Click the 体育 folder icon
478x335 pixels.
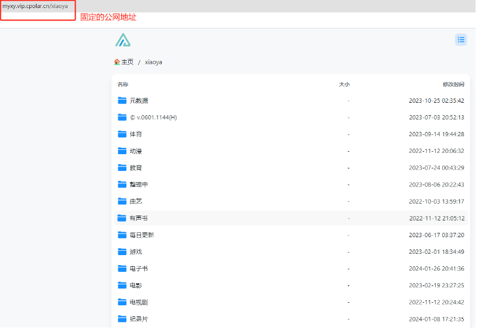[x=122, y=134]
